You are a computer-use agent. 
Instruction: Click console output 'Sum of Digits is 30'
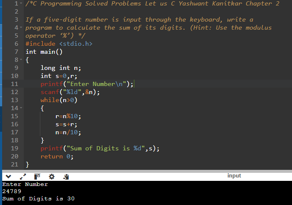tap(38, 199)
